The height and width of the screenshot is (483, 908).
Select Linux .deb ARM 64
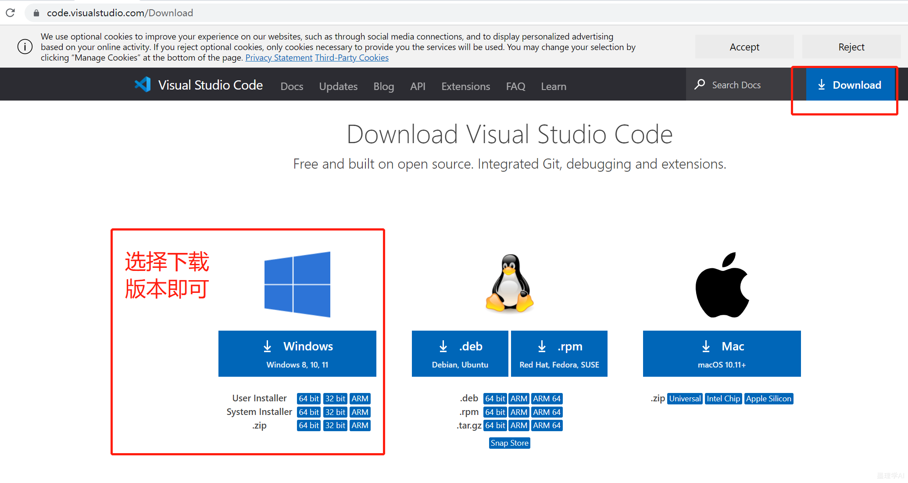[x=547, y=399]
